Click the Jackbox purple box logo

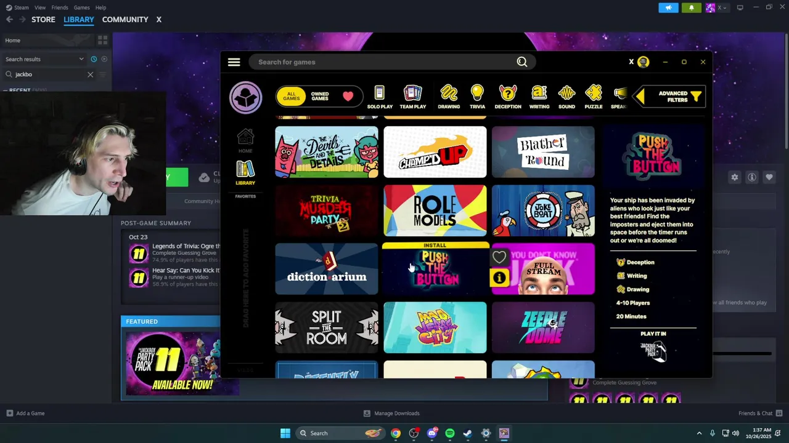point(245,97)
